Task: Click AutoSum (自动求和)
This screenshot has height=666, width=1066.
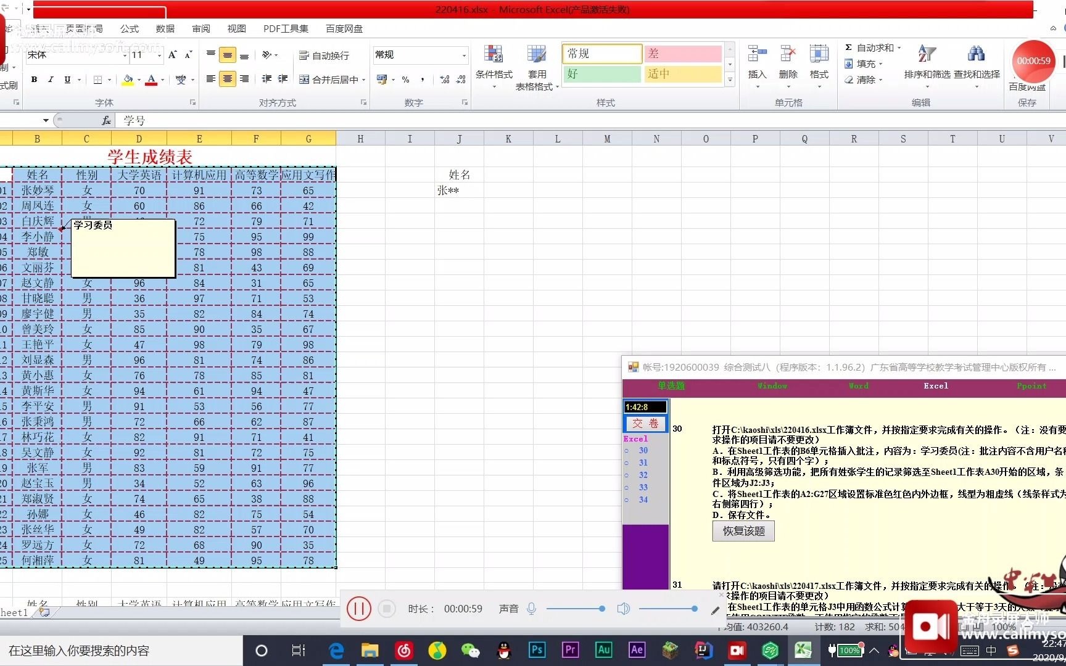Action: point(873,47)
